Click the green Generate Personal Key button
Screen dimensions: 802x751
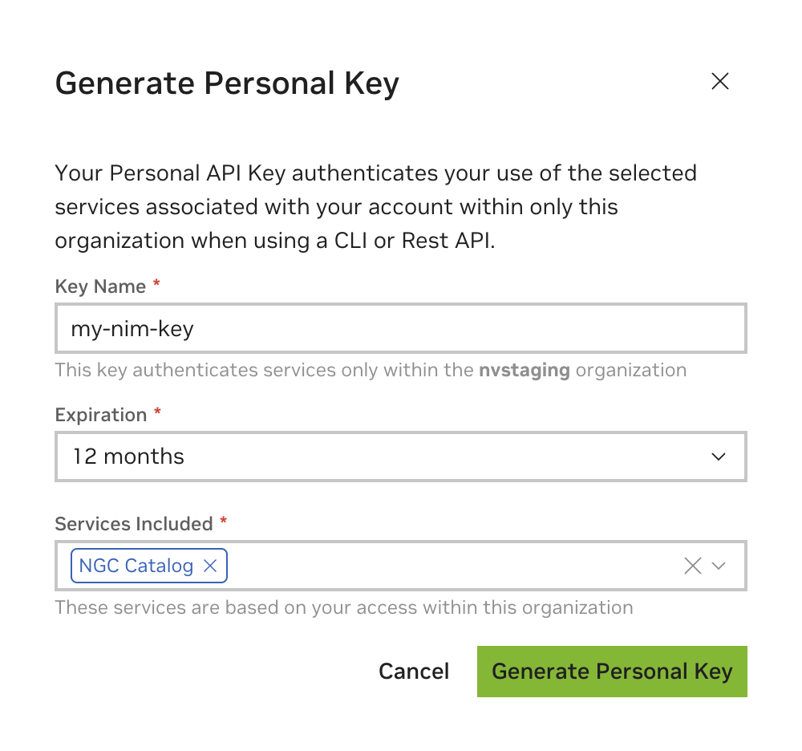point(612,672)
